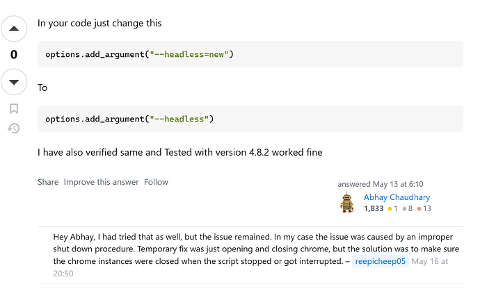This screenshot has width=480, height=291.
Task: Click the reputation score 1,833
Action: (x=374, y=208)
